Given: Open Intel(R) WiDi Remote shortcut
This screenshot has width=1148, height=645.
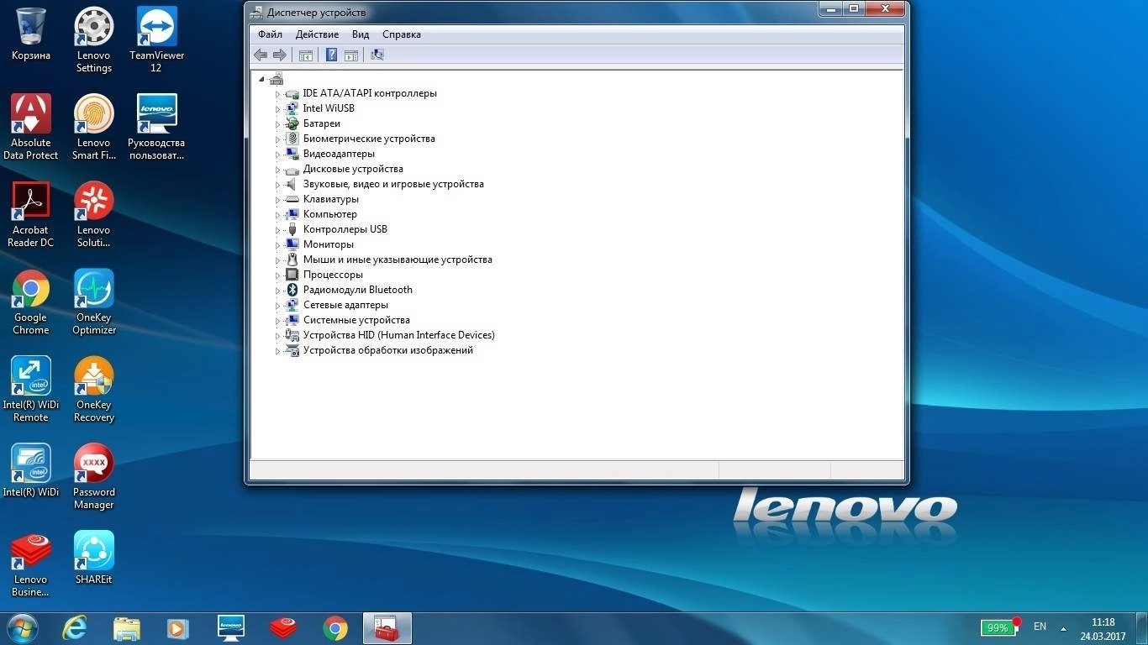Looking at the screenshot, I should 31,389.
